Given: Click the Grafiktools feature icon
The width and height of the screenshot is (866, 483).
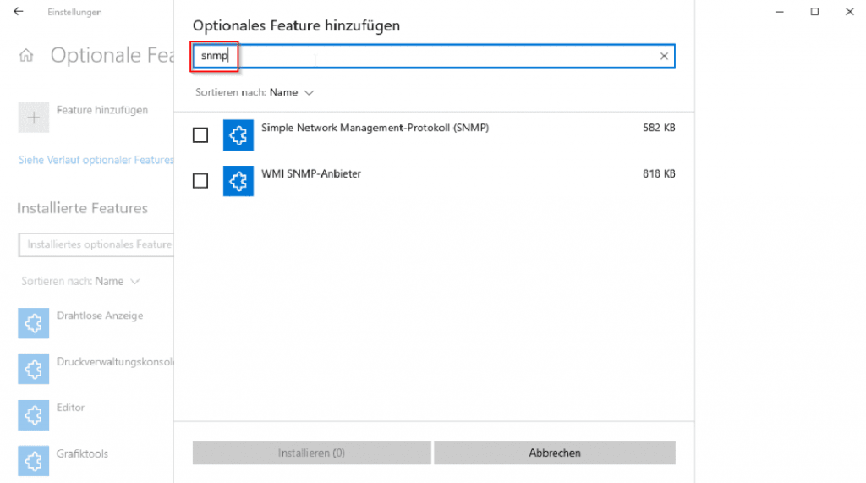Looking at the screenshot, I should [34, 460].
